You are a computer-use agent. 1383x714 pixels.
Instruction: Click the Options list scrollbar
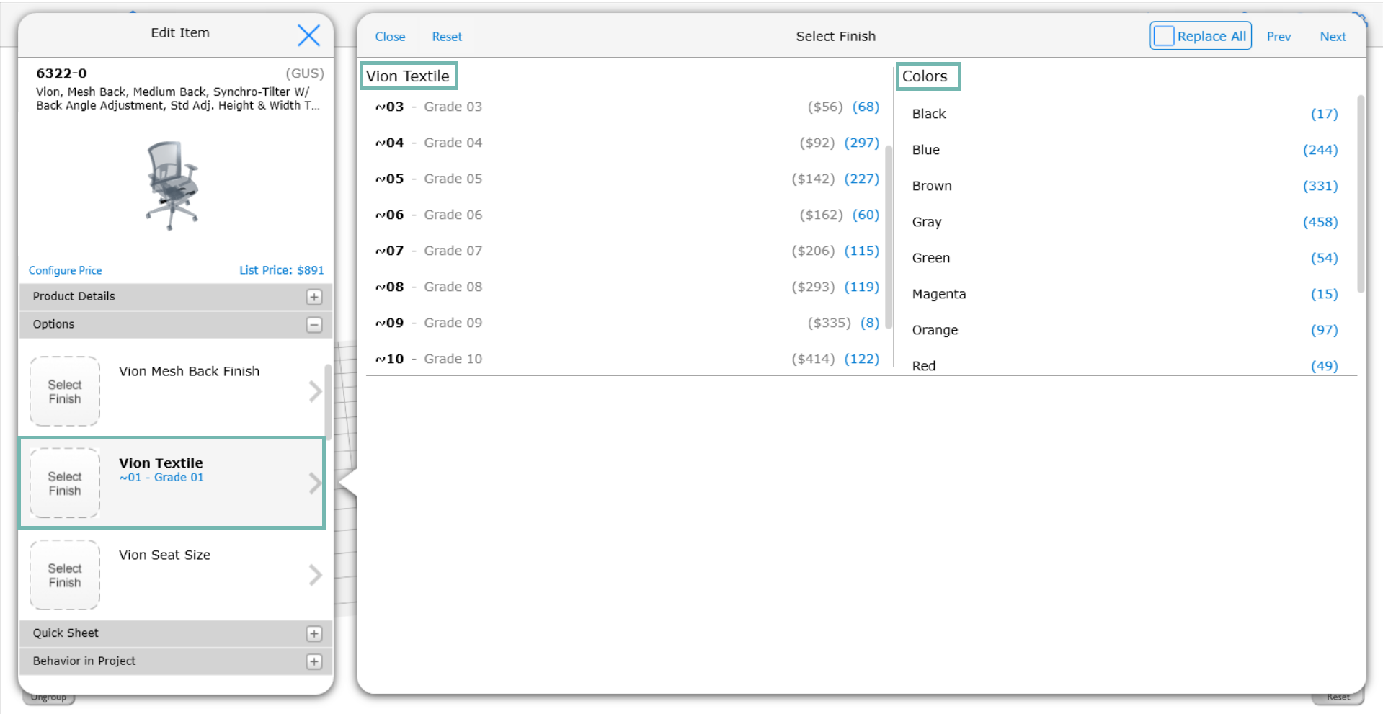[x=329, y=401]
